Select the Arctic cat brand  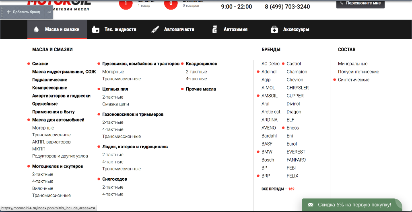pyautogui.click(x=271, y=112)
